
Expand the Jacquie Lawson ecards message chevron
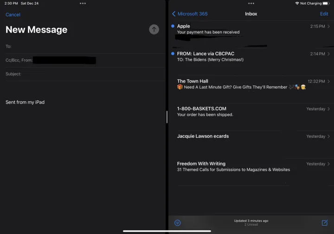328,136
